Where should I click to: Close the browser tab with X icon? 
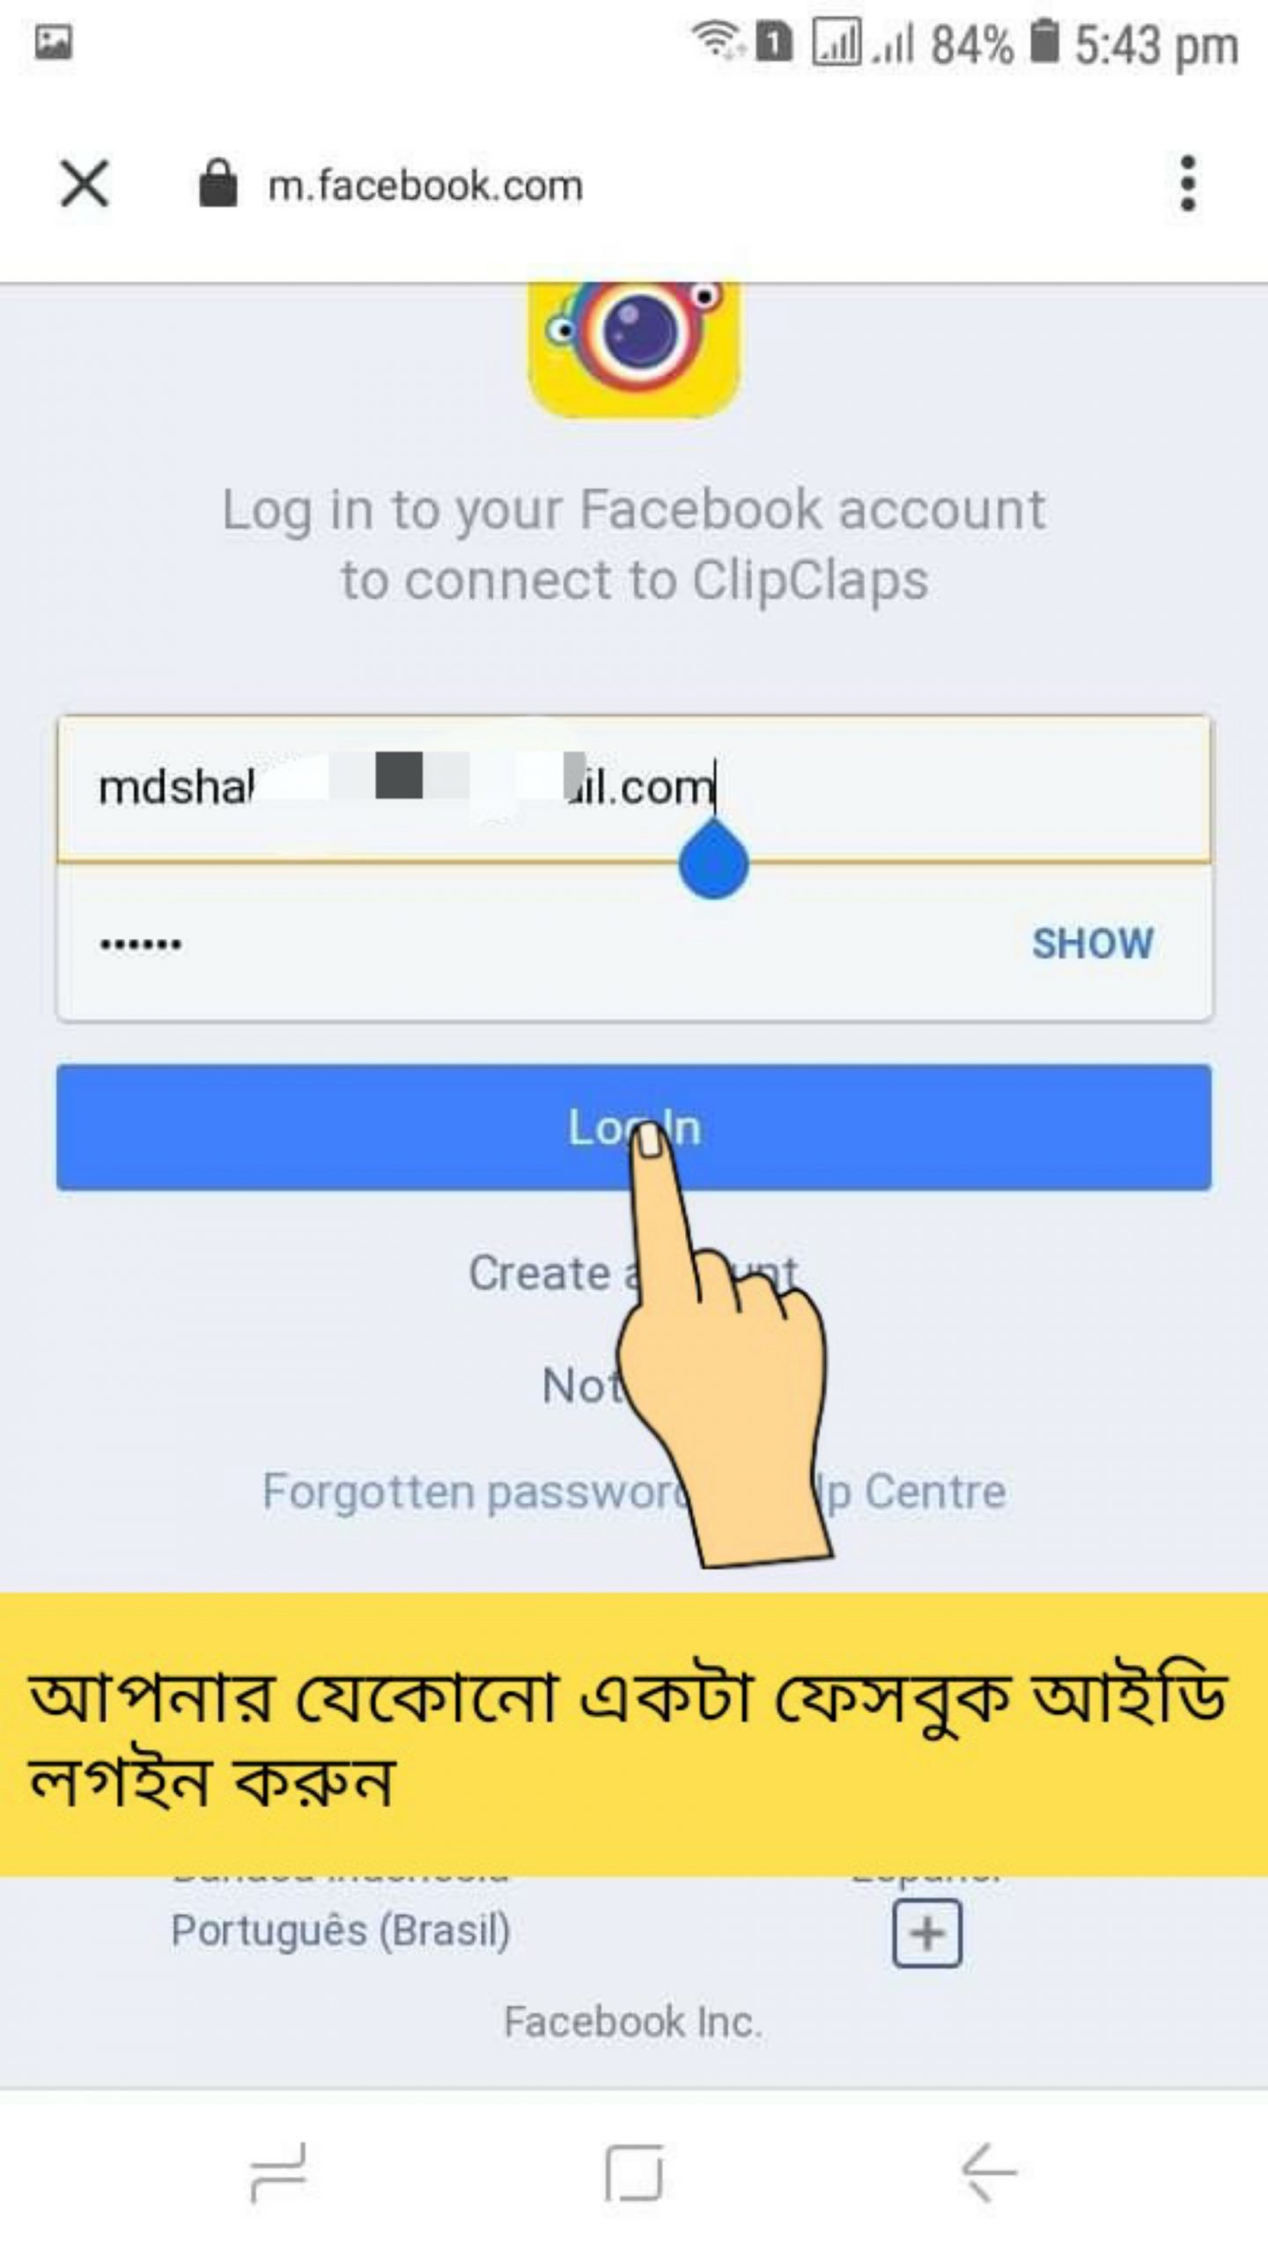coord(85,183)
